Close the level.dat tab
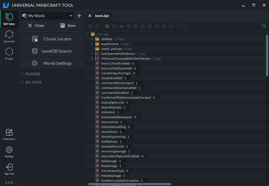The height and width of the screenshot is (186, 269). click(x=90, y=16)
